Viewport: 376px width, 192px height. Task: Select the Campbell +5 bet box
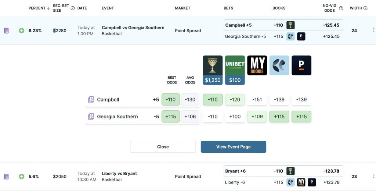click(283, 25)
